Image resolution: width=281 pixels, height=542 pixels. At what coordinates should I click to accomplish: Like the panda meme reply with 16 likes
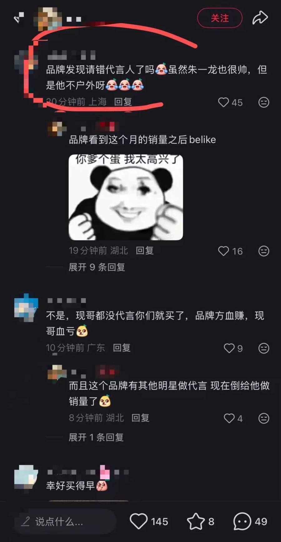pyautogui.click(x=223, y=251)
